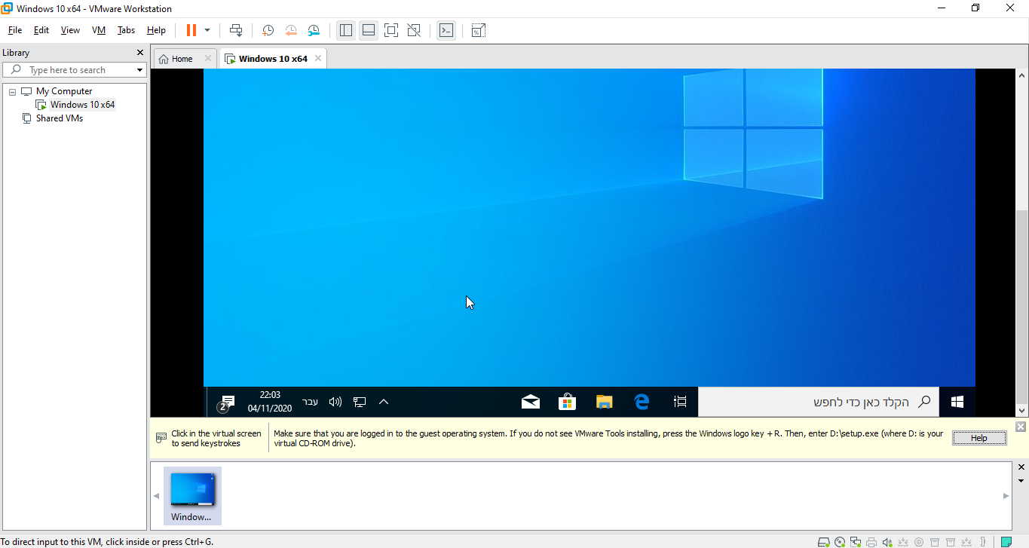Dismiss the yellow VMware Tools info bar
Image resolution: width=1029 pixels, height=548 pixels.
[1020, 427]
